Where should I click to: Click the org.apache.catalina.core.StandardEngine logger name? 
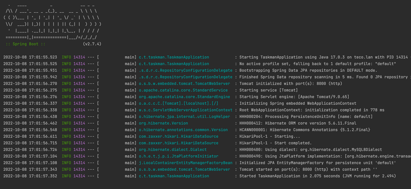(184, 97)
